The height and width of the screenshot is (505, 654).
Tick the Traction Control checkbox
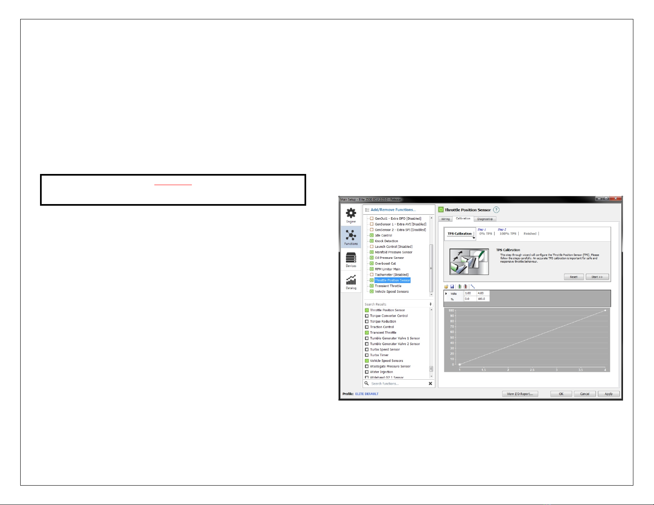[367, 327]
